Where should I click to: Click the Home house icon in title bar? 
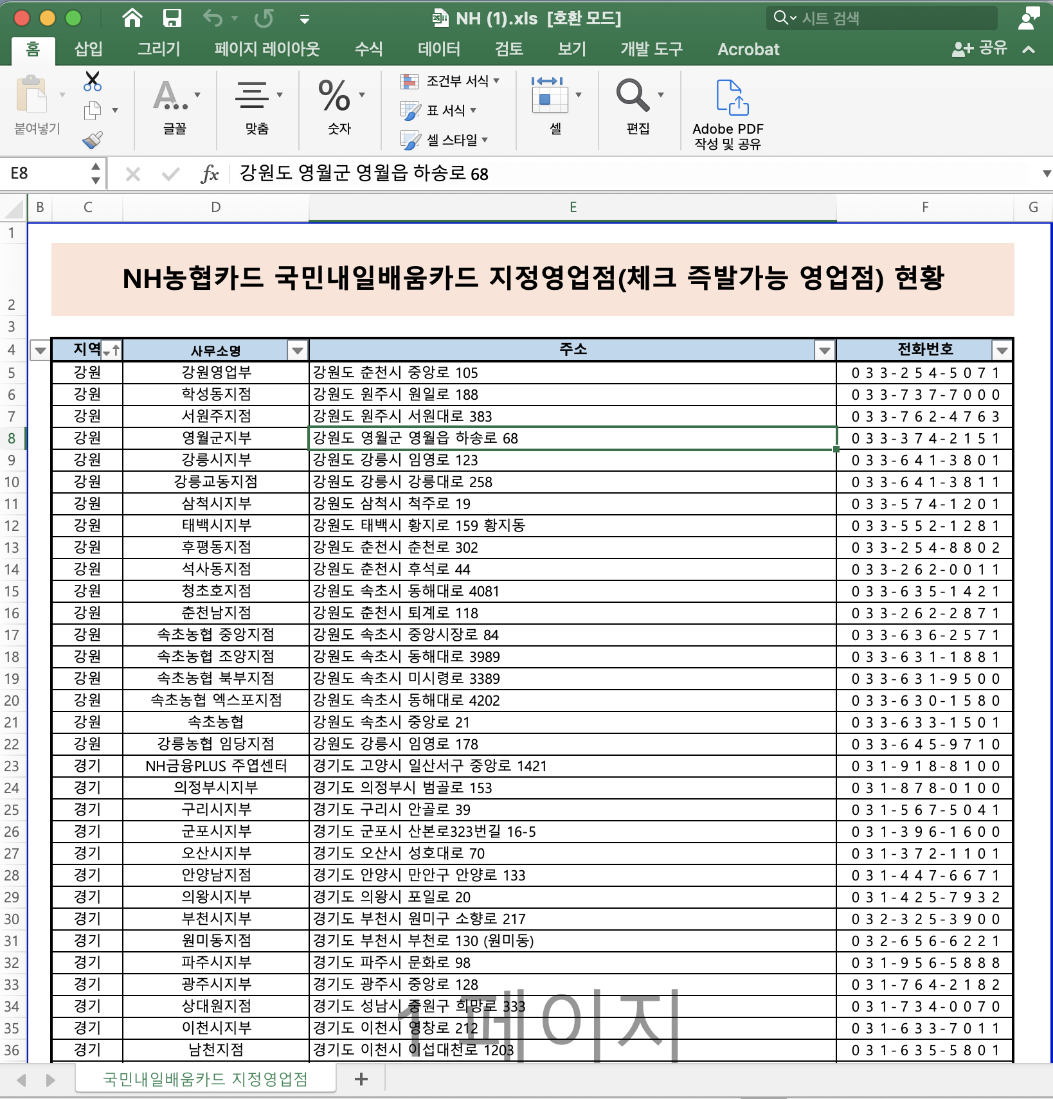[x=132, y=18]
